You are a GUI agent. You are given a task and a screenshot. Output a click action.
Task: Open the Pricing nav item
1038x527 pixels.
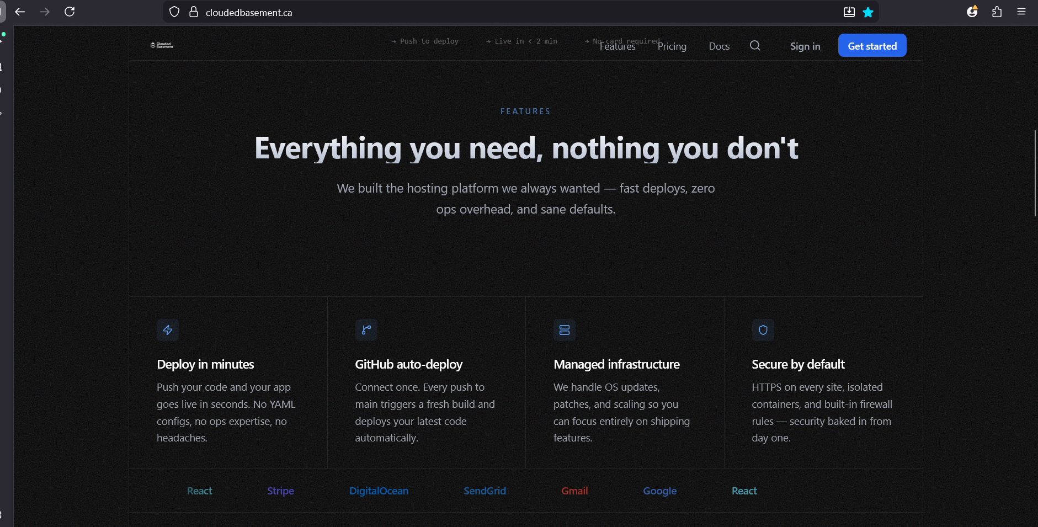(672, 46)
